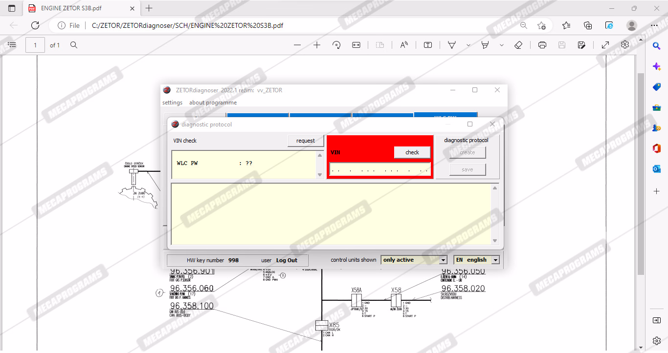This screenshot has height=353, width=668.
Task: Click protocol output area scrollbar down arrow
Action: click(495, 241)
